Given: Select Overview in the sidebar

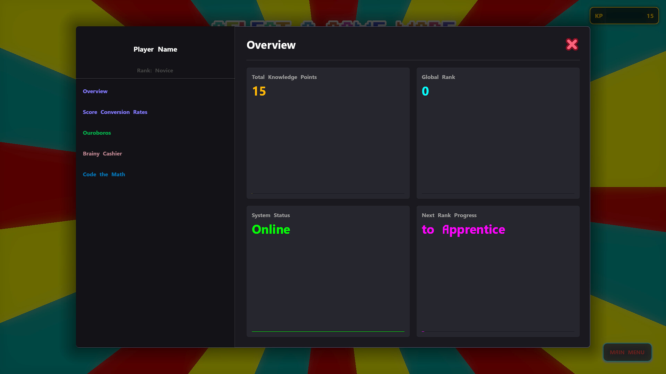Looking at the screenshot, I should tap(95, 91).
